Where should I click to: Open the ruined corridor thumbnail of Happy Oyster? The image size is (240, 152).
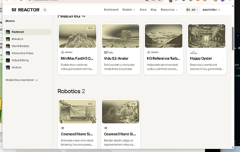pyautogui.click(x=207, y=36)
